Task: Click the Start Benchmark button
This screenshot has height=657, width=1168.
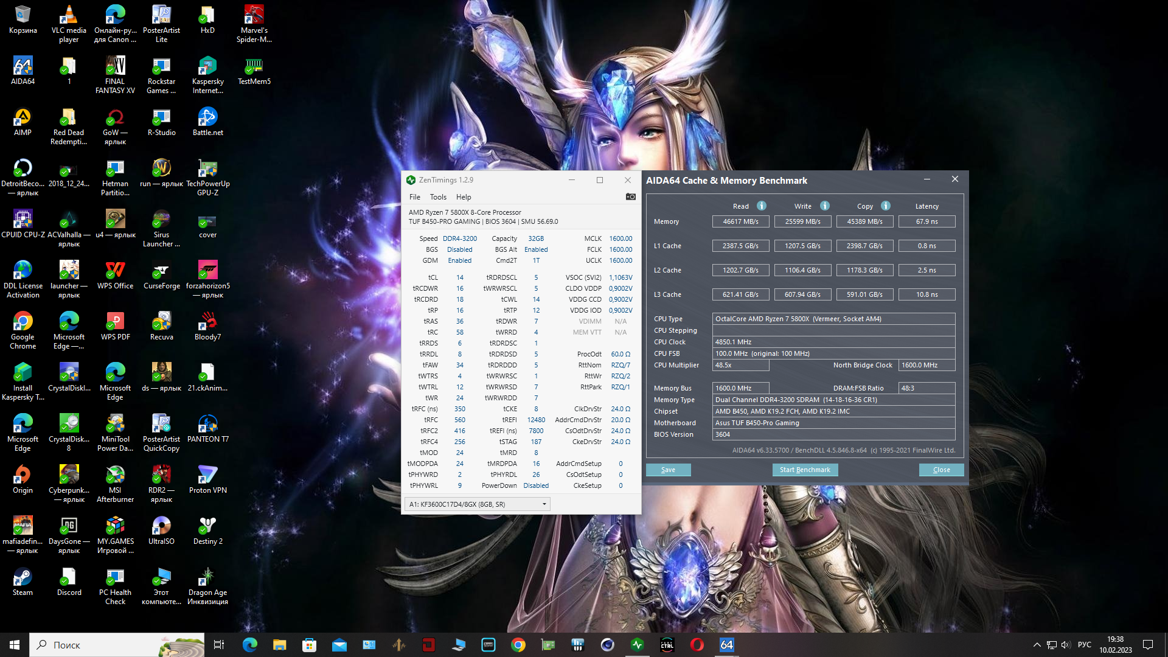Action: pyautogui.click(x=805, y=470)
